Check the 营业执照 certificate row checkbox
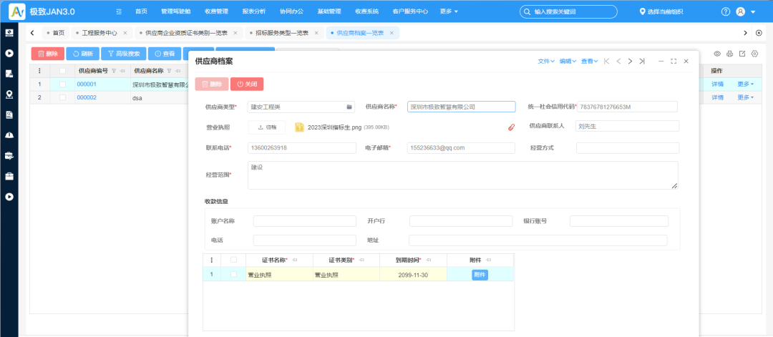The image size is (773, 337). point(233,275)
